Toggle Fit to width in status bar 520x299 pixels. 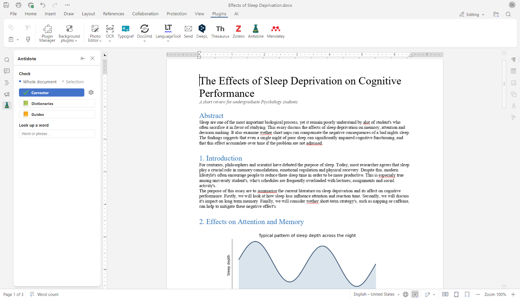[467, 294]
